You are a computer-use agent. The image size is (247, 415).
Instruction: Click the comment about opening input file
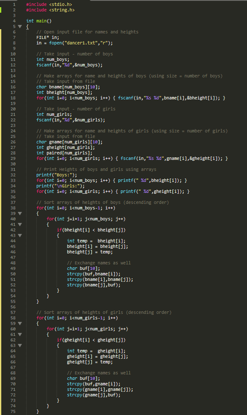click(x=87, y=32)
